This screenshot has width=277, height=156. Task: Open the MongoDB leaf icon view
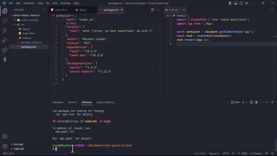(5, 60)
